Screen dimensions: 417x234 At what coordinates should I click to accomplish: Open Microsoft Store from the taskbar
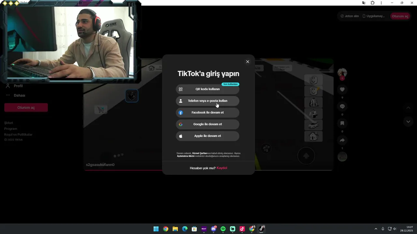pos(194,229)
